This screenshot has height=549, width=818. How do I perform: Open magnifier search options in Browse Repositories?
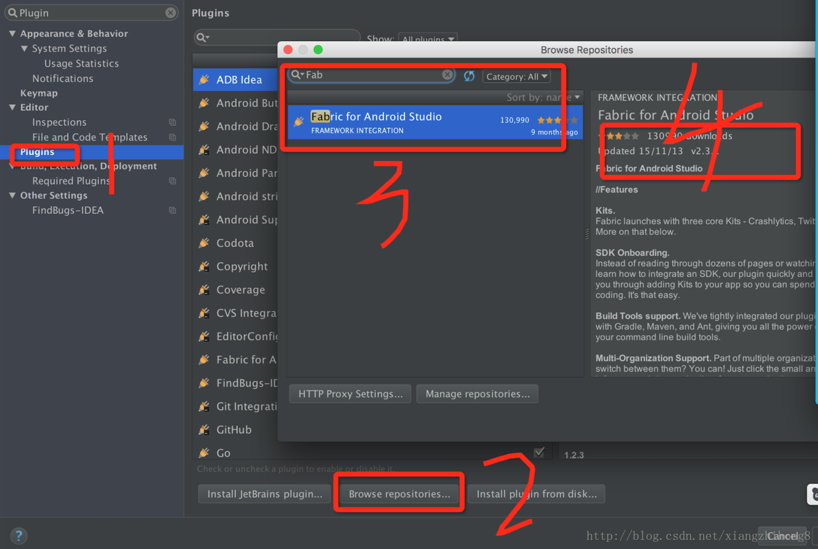coord(298,75)
